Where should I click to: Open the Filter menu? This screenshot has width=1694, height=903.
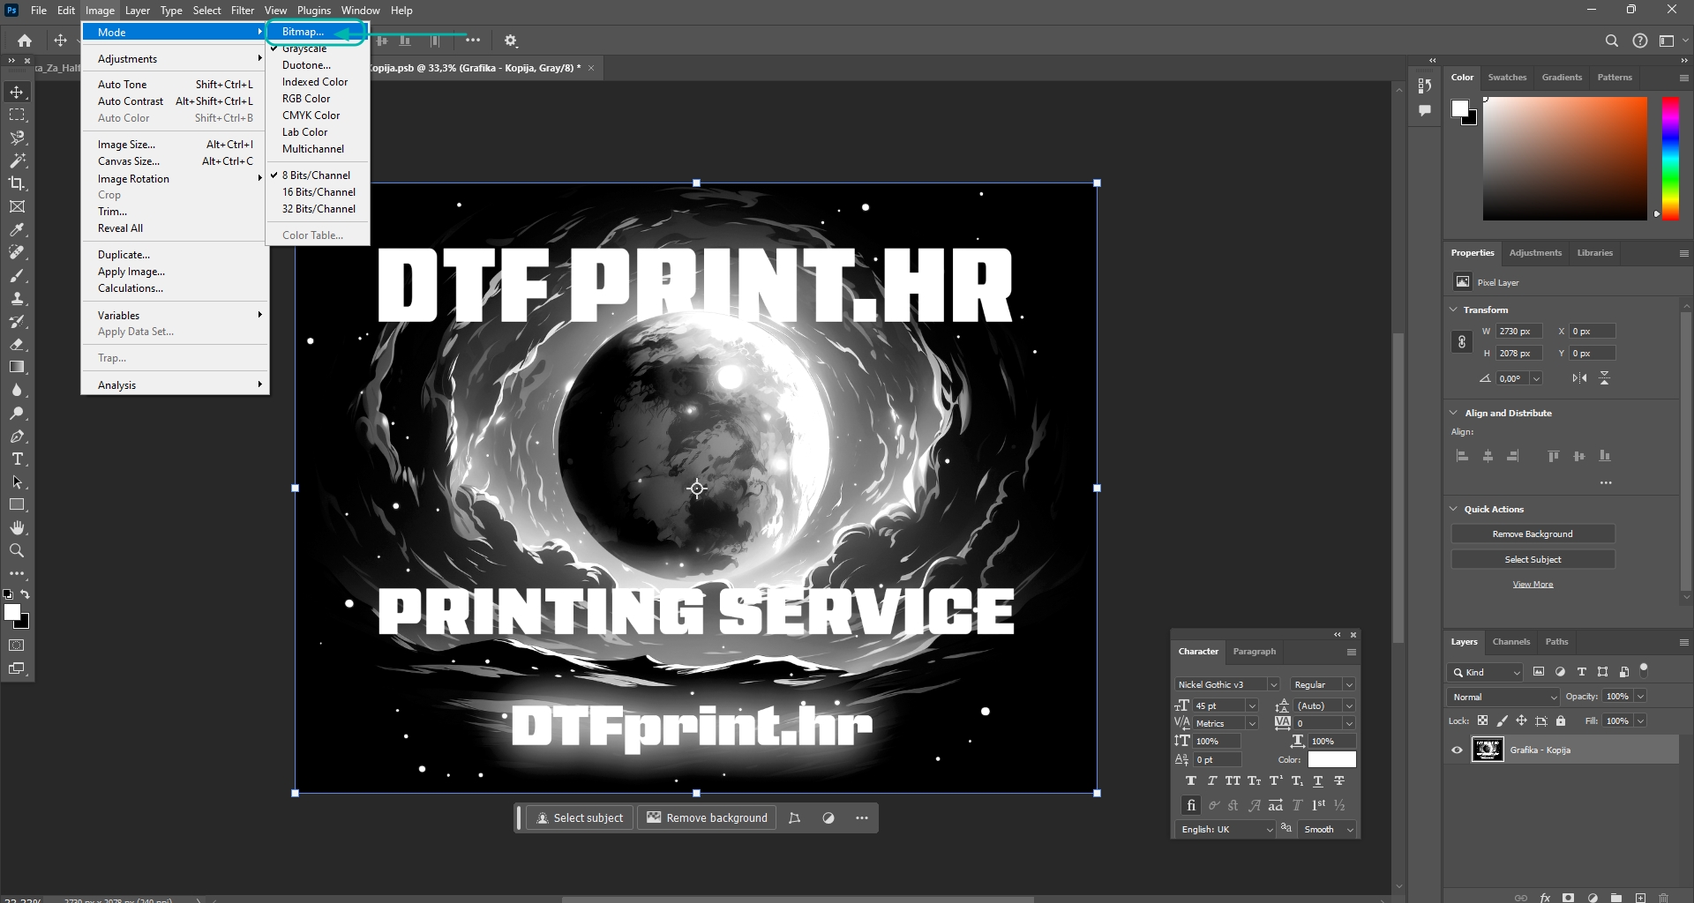pyautogui.click(x=243, y=11)
